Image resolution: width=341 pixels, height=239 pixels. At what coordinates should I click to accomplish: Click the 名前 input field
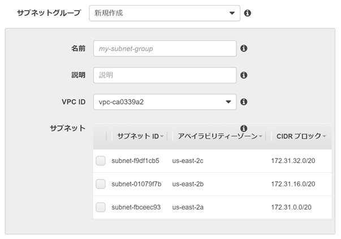pyautogui.click(x=165, y=49)
